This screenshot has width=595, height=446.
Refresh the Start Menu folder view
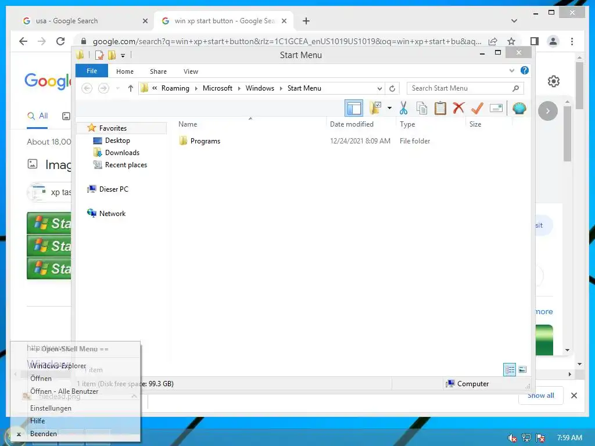(392, 88)
